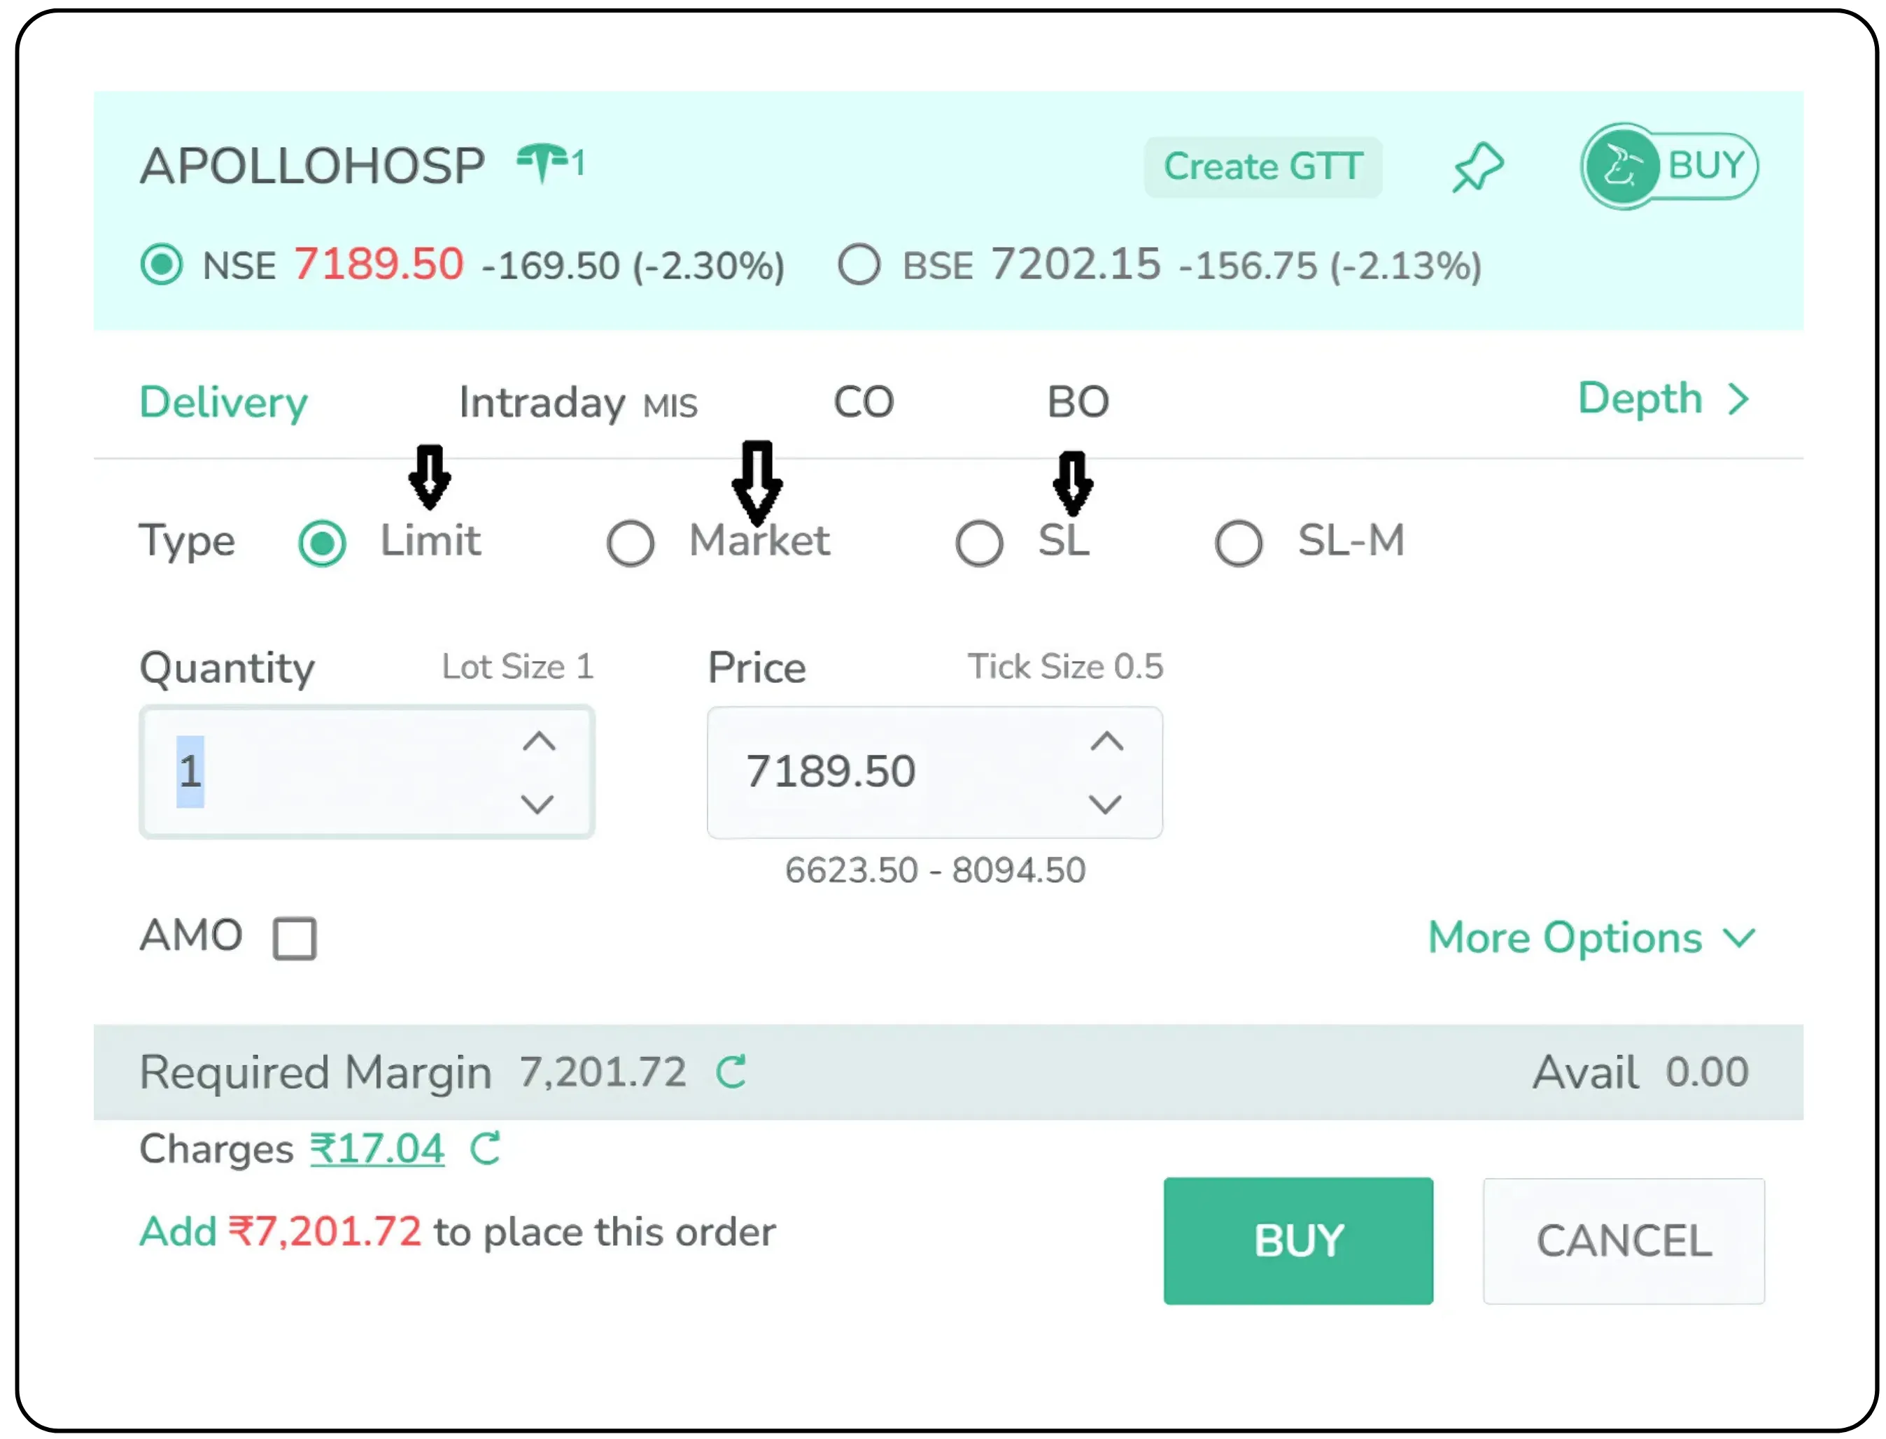The width and height of the screenshot is (1886, 1439).
Task: Enable the AMO checkbox
Action: pyautogui.click(x=295, y=938)
